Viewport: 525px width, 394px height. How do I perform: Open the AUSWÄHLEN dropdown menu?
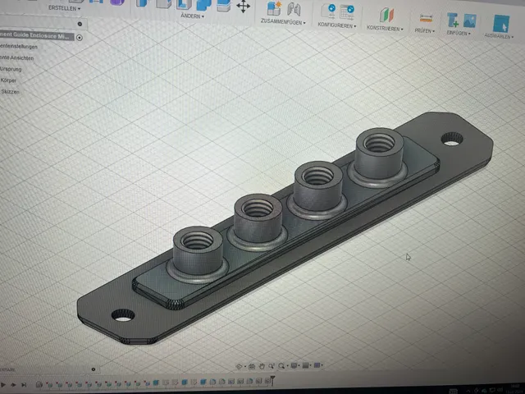pyautogui.click(x=499, y=36)
